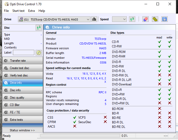Click the SecurDisc cross icon
Screen dimensions: 178x140
[x=105, y=122]
